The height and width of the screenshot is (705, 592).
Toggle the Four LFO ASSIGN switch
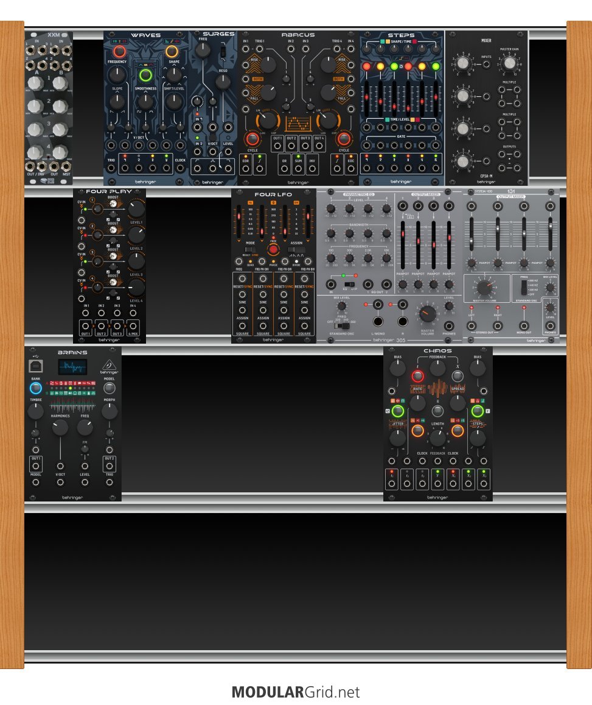pos(296,250)
